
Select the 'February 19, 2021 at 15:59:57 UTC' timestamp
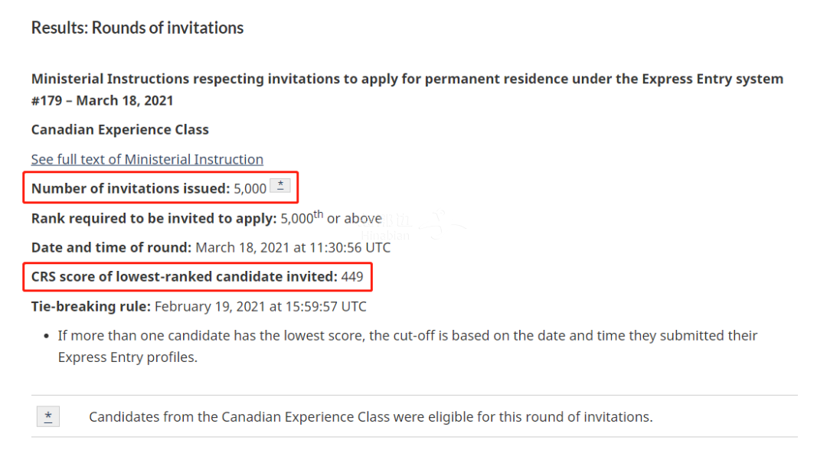[x=260, y=306]
